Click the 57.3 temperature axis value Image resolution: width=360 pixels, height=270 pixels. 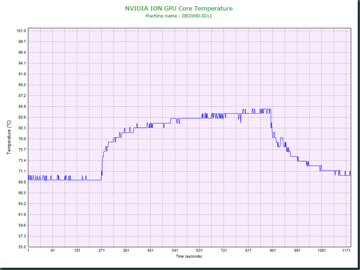(x=22, y=236)
